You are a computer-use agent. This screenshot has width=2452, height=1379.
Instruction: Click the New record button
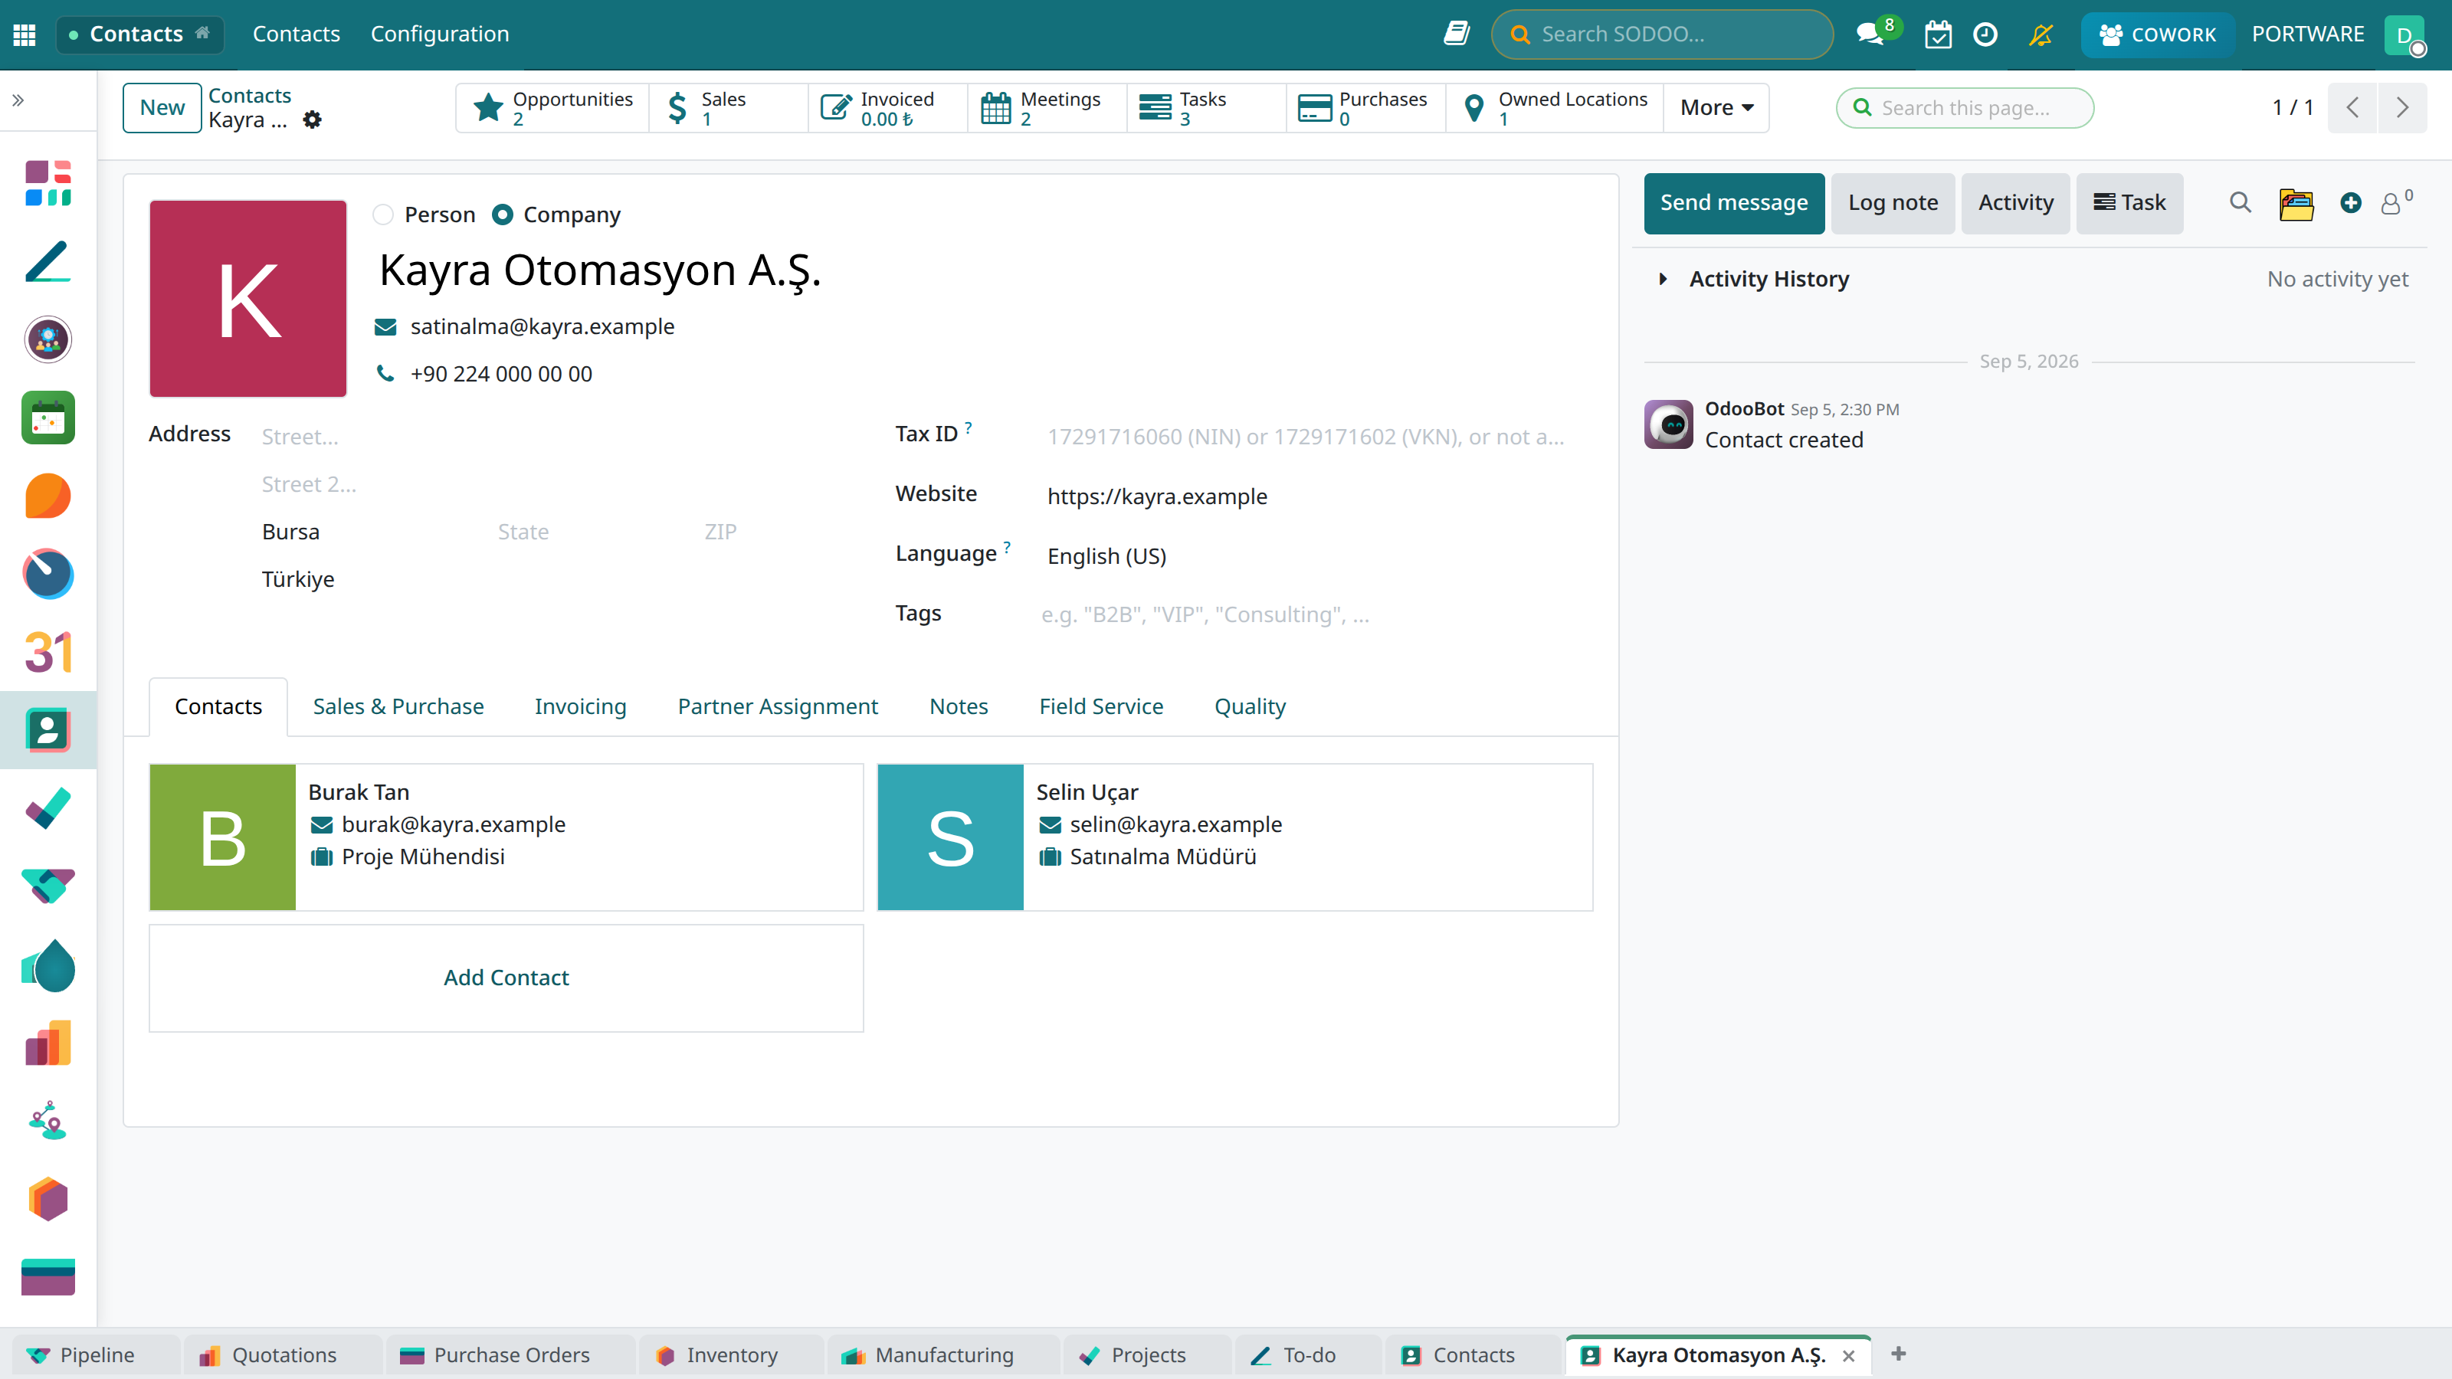[162, 107]
